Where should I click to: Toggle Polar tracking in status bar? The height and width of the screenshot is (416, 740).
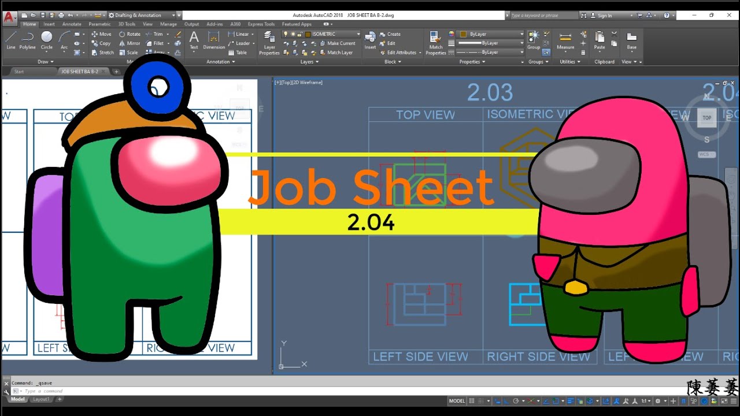[516, 400]
